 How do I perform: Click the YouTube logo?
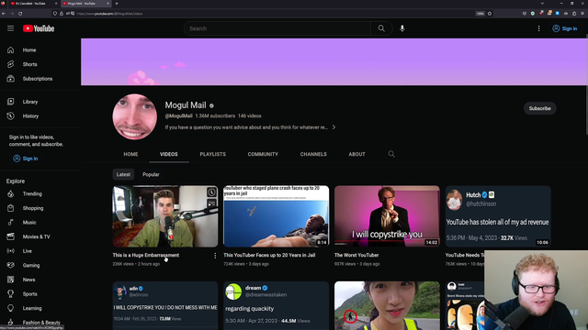[39, 28]
